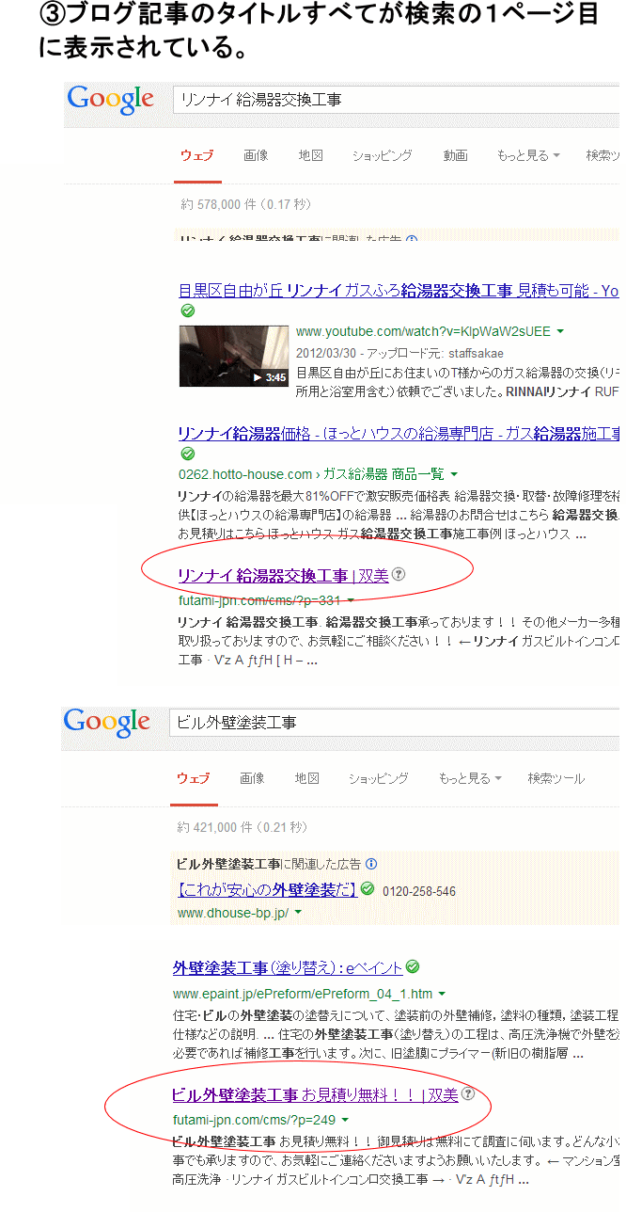
Task: Open 動画 tab in the top search
Action: (455, 155)
